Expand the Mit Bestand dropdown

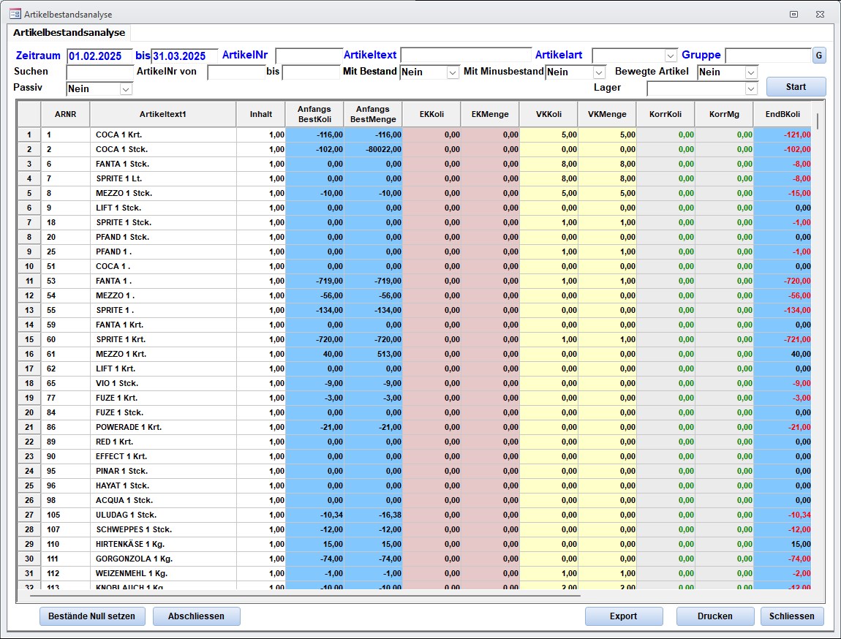452,72
